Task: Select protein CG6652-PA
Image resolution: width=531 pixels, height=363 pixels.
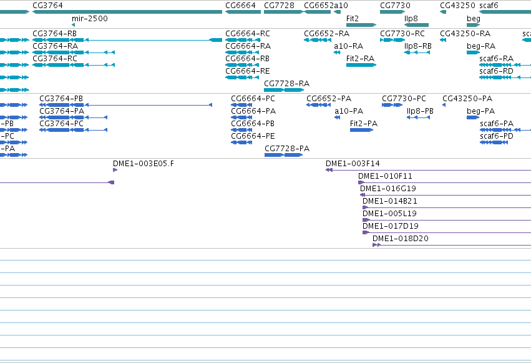Action: 318,105
